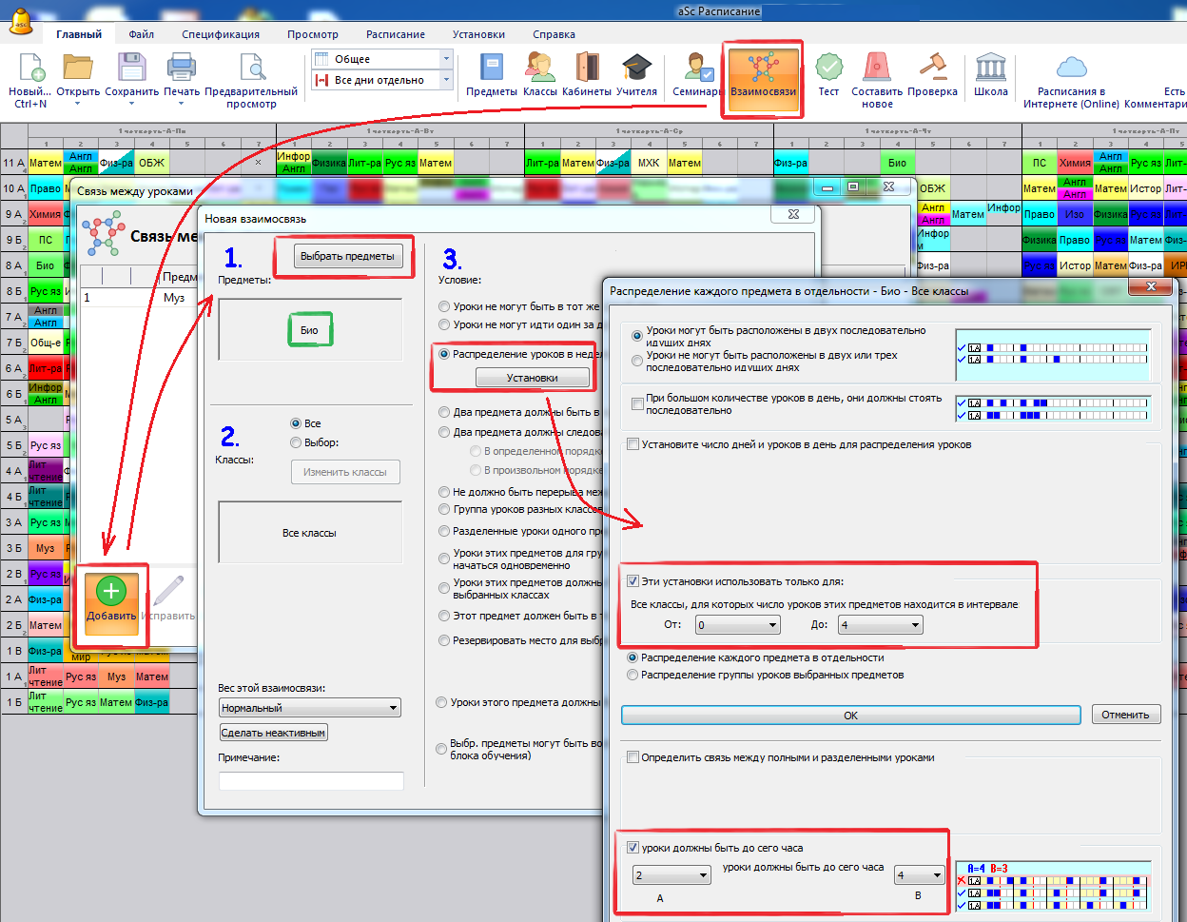Click the Предметы (subjects) book icon
The image size is (1187, 922).
(x=491, y=69)
